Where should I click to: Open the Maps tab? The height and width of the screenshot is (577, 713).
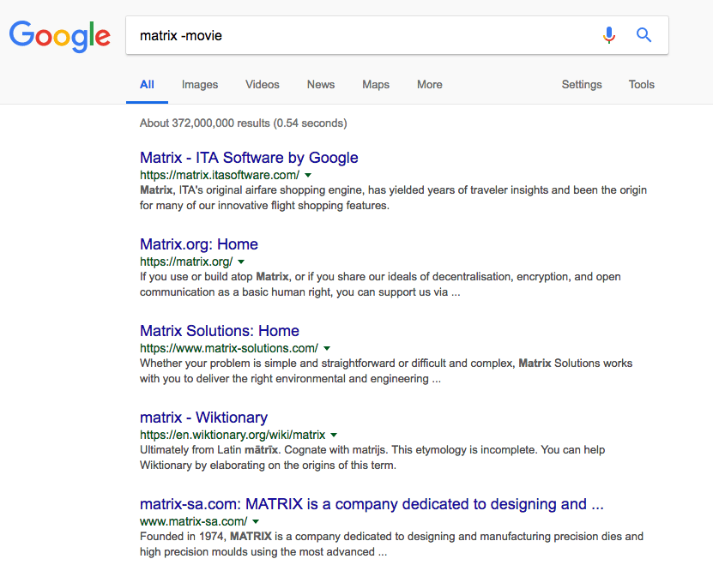coord(376,85)
